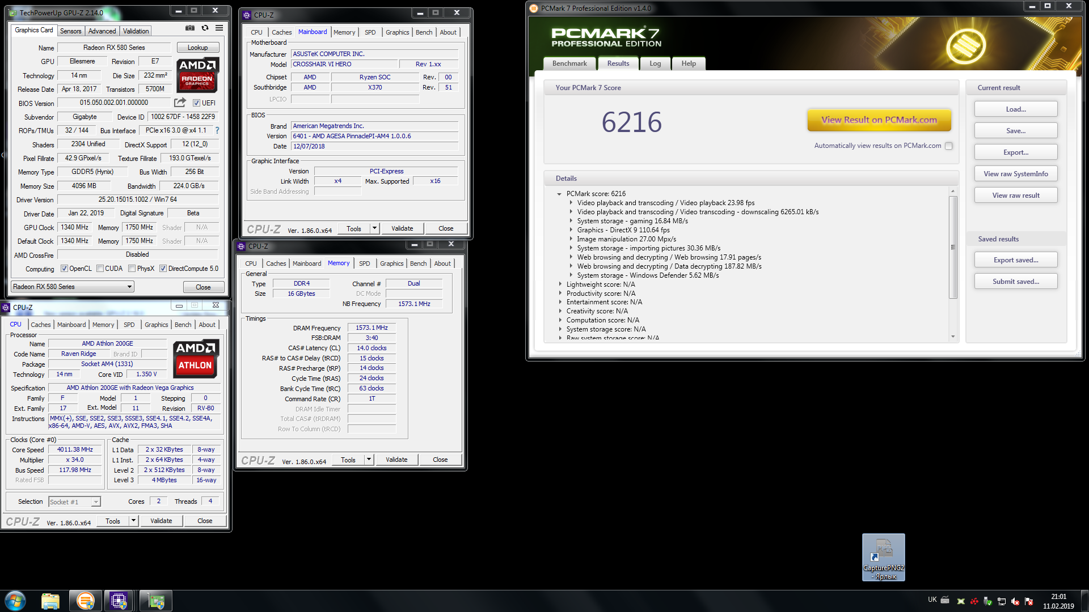1089x612 pixels.
Task: Click View Result on PCMark.com
Action: click(x=879, y=120)
